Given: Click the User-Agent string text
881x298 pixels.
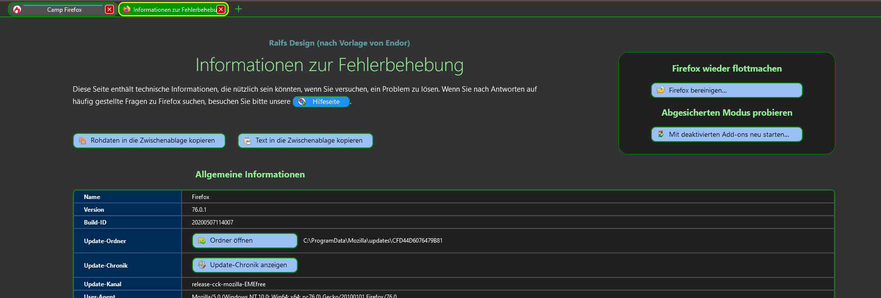Looking at the screenshot, I should pyautogui.click(x=294, y=296).
